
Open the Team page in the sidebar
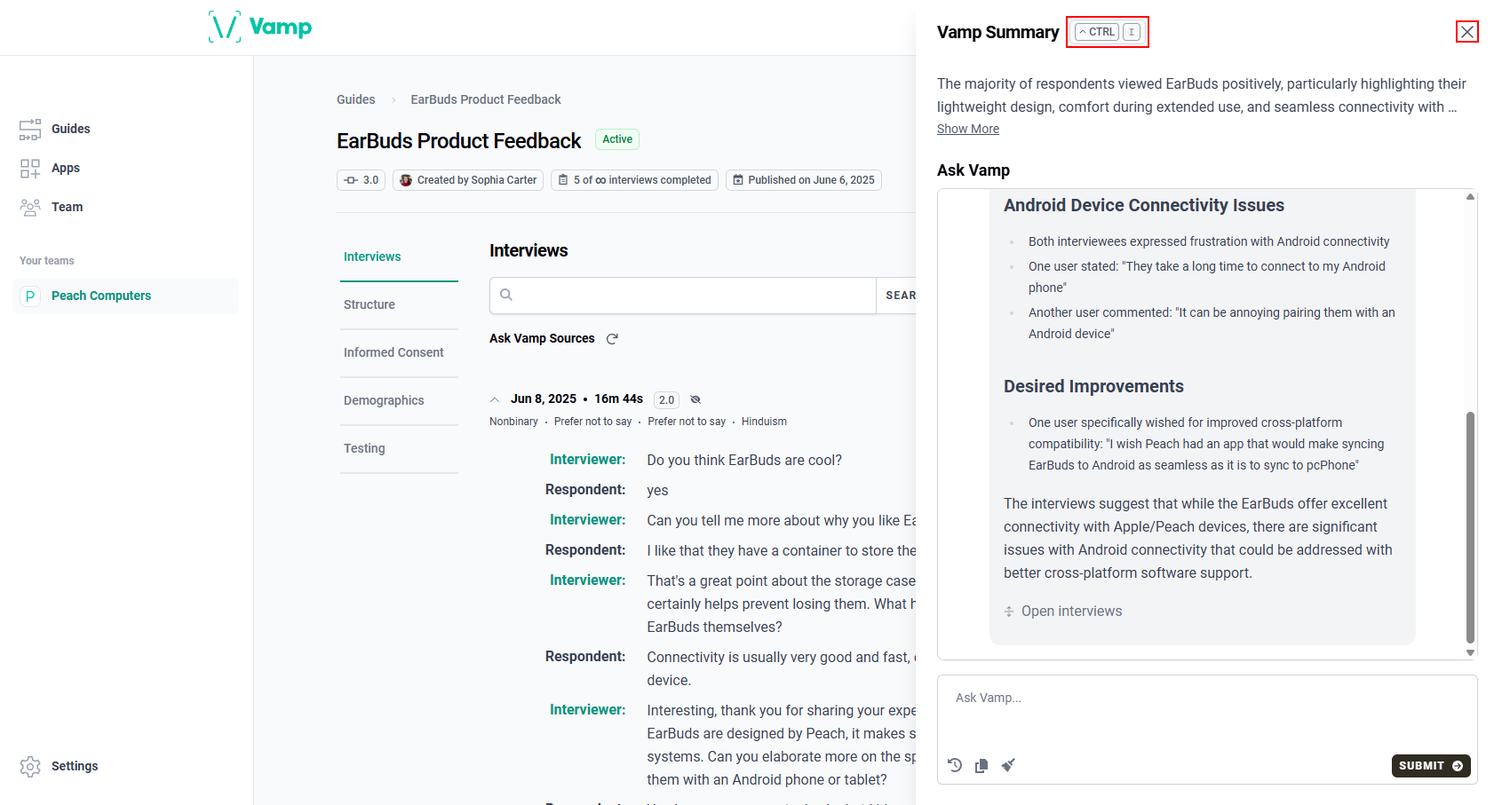(x=51, y=207)
